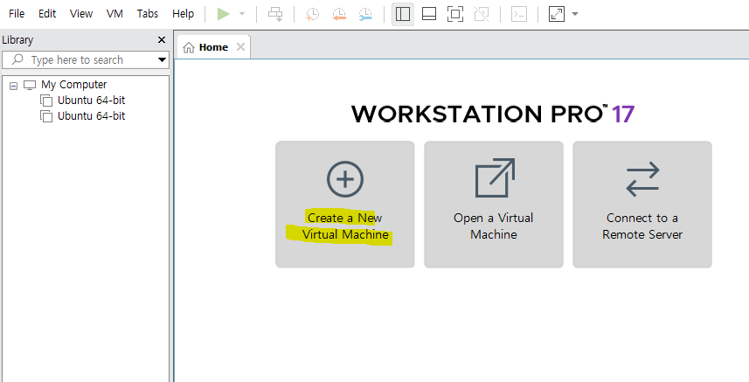Open the Help menu
Screen dimensions: 749x382
(183, 13)
